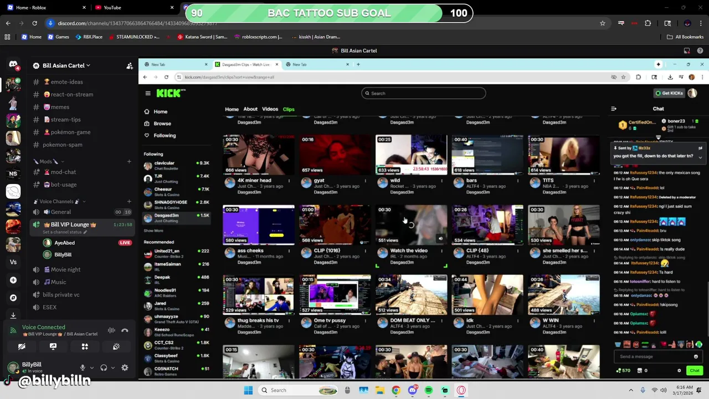The width and height of the screenshot is (709, 399).
Task: Open Discord soundboard button
Action: click(x=116, y=346)
